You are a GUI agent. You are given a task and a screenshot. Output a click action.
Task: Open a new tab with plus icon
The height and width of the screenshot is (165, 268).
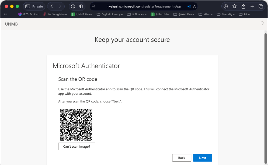pos(252,6)
